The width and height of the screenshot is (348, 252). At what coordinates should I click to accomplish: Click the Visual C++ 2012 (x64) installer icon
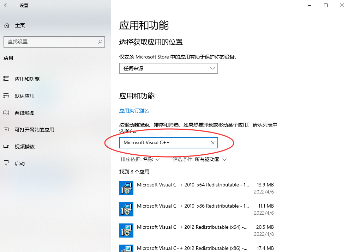(126, 231)
